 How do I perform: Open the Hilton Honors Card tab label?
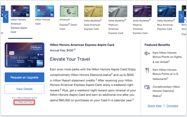pos(43,22)
